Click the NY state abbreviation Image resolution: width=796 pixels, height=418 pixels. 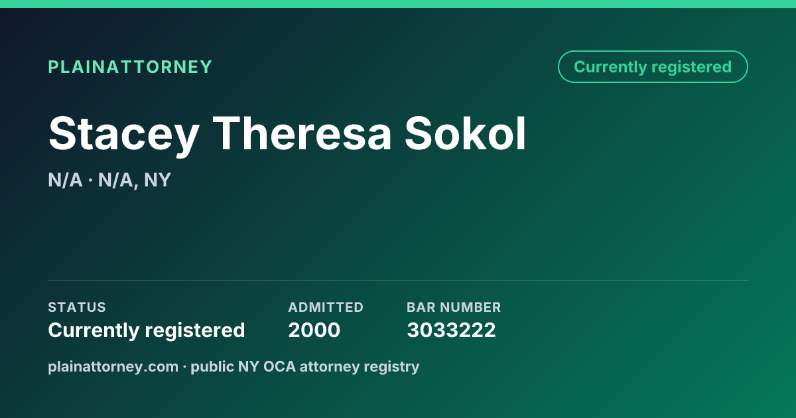pos(157,180)
